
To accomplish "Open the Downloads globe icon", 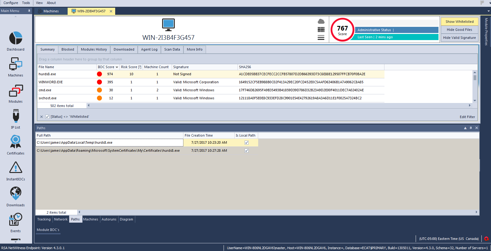I will click(x=15, y=194).
